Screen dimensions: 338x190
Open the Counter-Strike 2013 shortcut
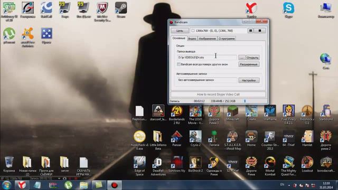click(270, 140)
